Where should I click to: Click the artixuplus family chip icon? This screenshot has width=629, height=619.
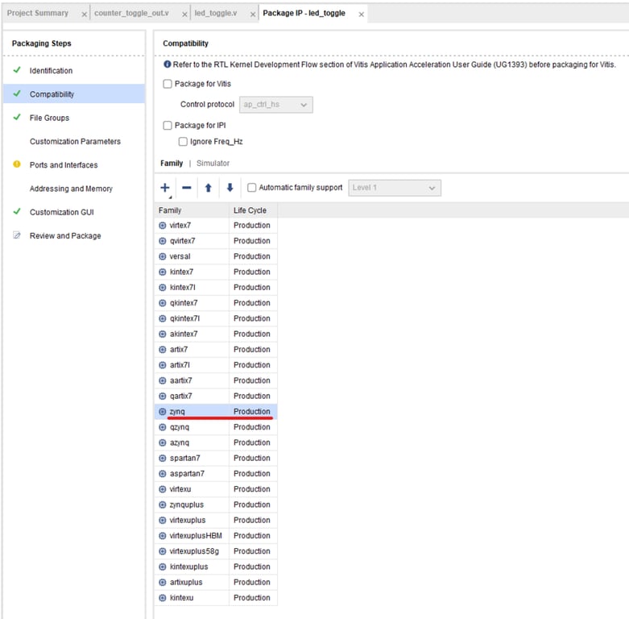(x=163, y=583)
